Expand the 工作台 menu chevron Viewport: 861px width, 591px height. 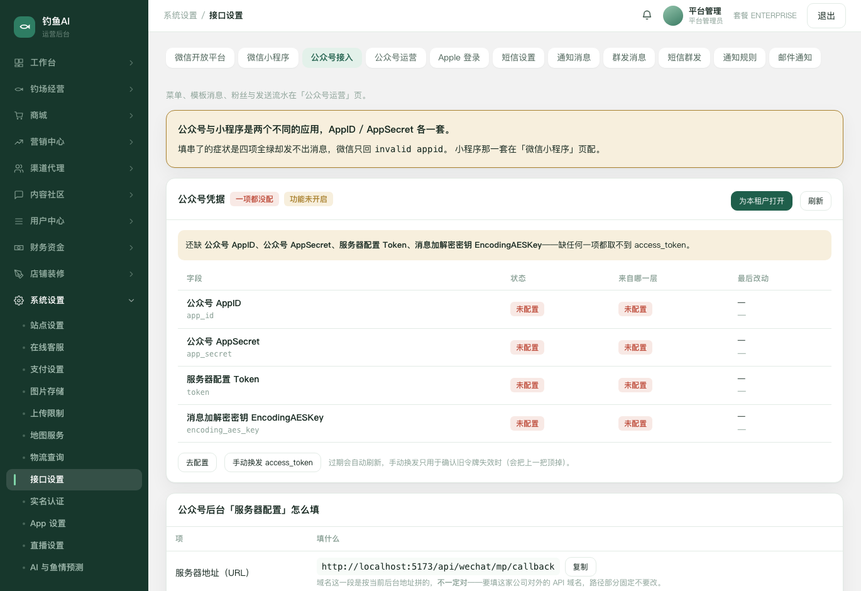click(x=131, y=63)
